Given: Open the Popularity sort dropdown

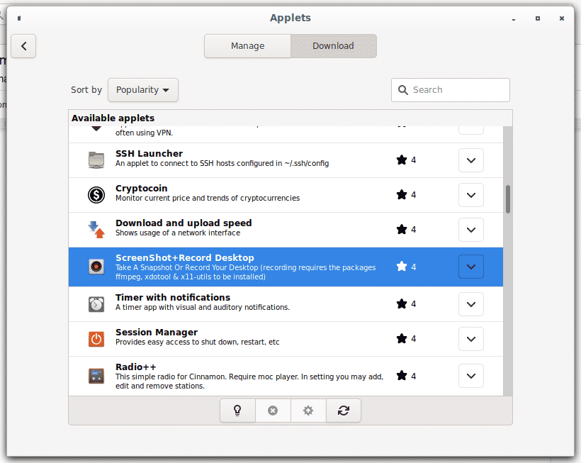Looking at the screenshot, I should tap(142, 90).
